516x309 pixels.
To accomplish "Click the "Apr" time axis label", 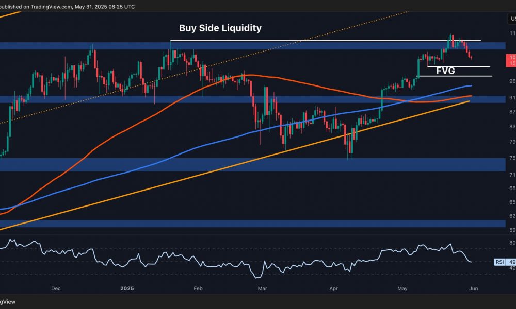I will tap(333, 288).
